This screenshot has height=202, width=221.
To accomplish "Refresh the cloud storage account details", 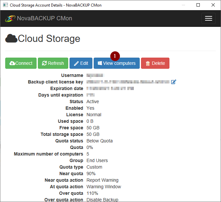I will click(53, 63).
